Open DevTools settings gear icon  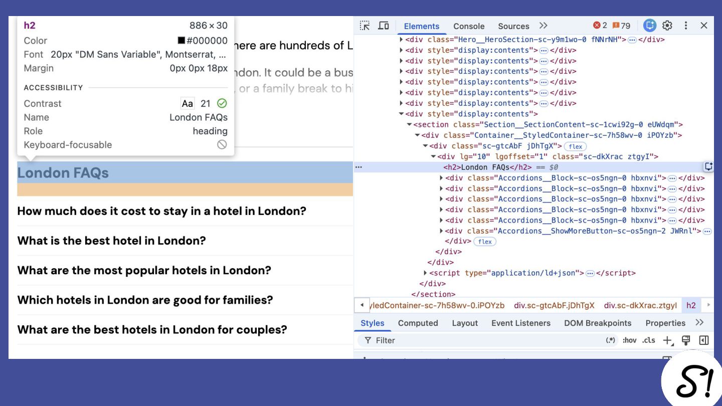667,26
